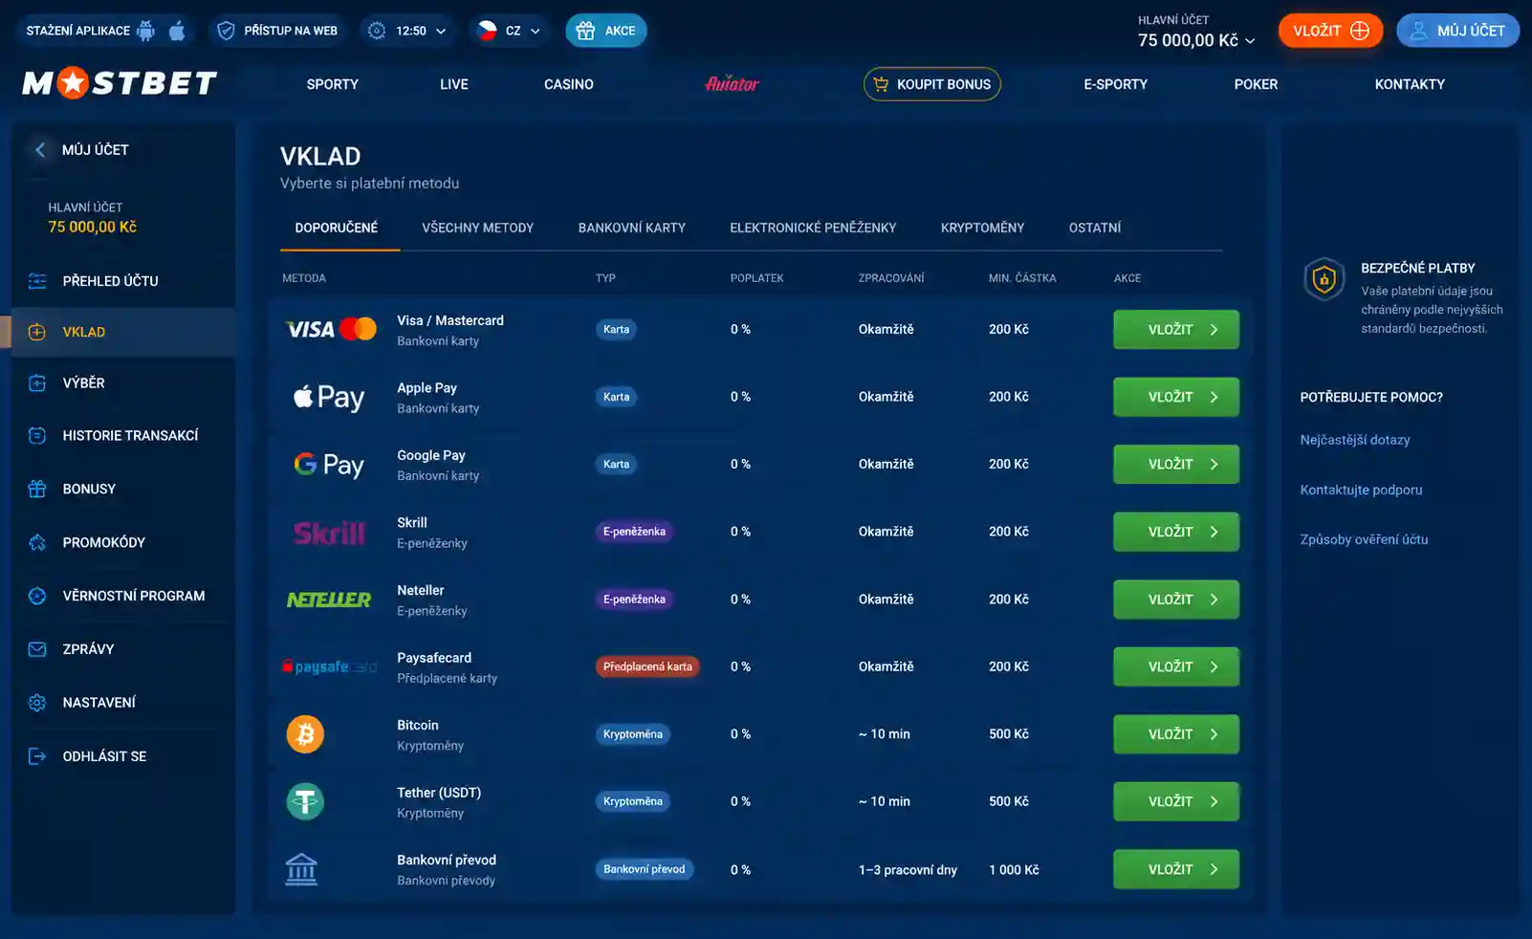Screen dimensions: 1532x939
Task: Click the Visa Mastercard logo
Action: coord(331,330)
